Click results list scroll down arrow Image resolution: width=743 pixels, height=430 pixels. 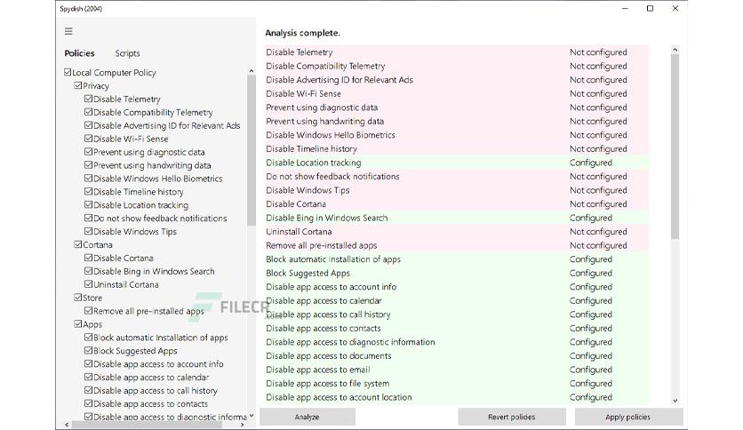(675, 401)
